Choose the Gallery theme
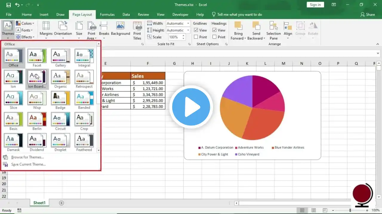The width and height of the screenshot is (382, 214). (61, 58)
